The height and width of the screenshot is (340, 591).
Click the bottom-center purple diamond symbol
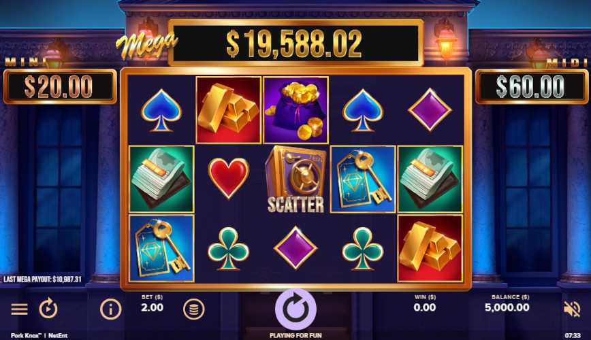(295, 248)
